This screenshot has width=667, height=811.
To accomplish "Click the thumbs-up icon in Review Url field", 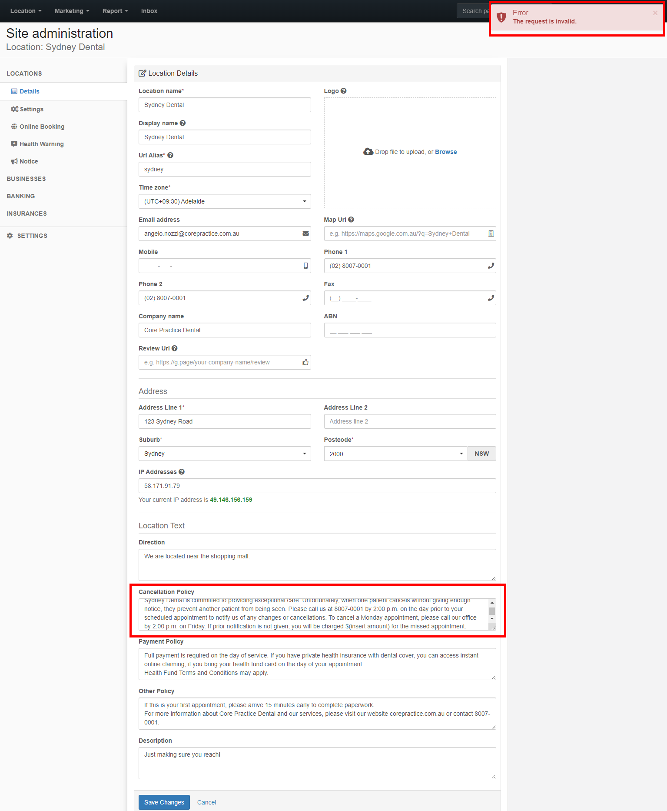I will point(305,362).
